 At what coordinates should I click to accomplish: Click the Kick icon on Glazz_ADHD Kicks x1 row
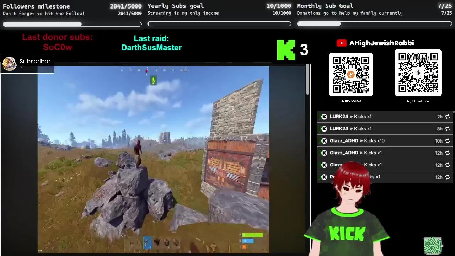(324, 153)
